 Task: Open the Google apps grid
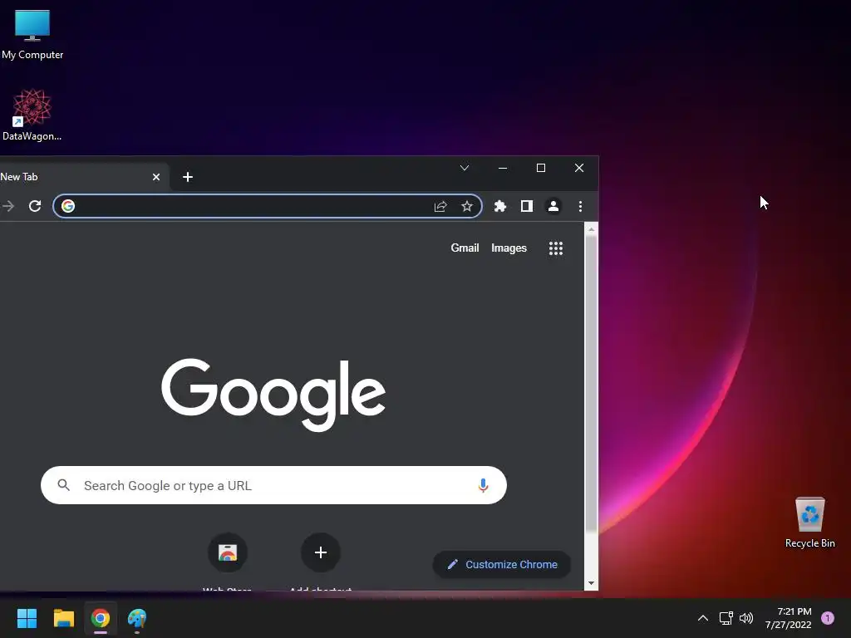(556, 248)
